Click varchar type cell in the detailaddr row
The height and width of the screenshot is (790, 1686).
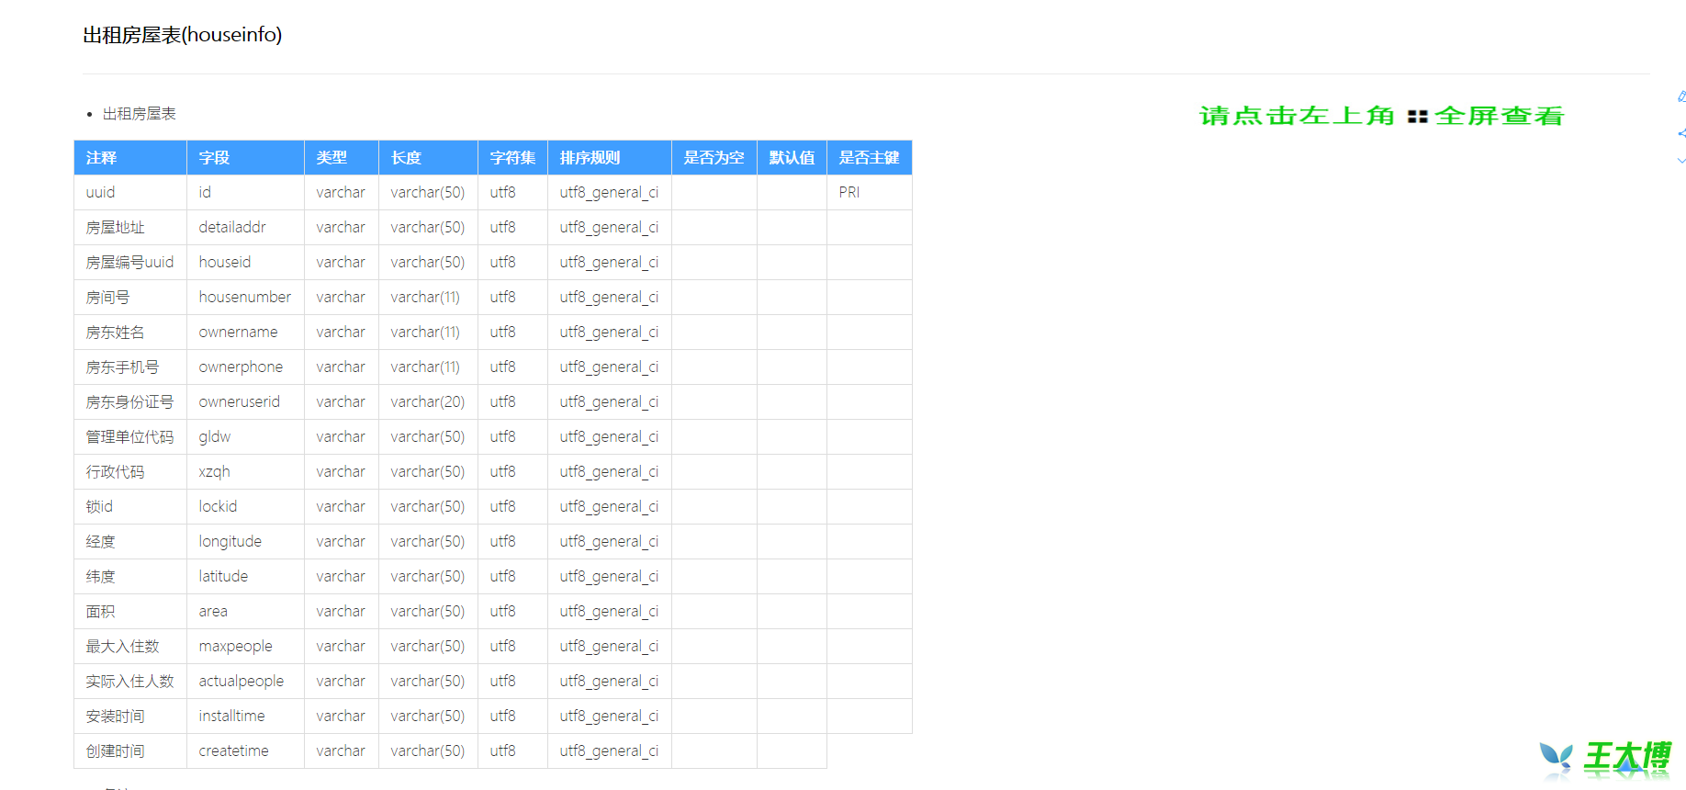pyautogui.click(x=341, y=228)
